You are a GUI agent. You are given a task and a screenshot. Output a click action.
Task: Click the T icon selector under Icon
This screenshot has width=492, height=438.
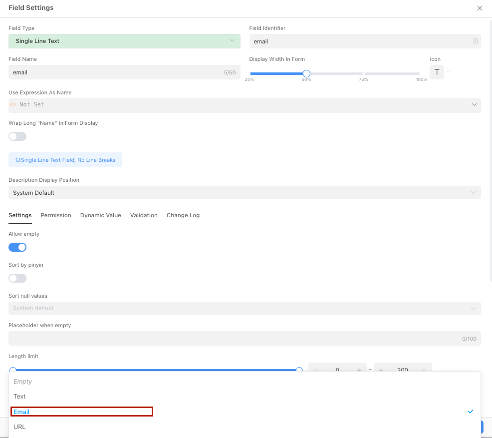(x=437, y=72)
